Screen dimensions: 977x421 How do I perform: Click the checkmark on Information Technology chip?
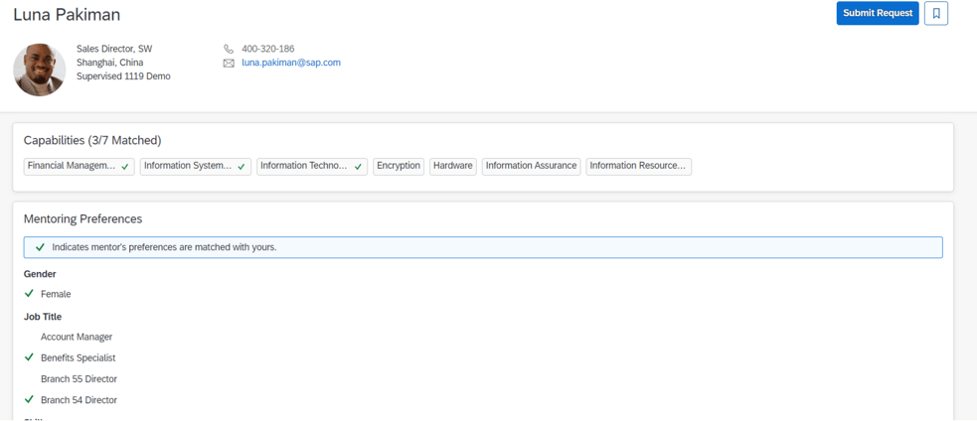358,167
